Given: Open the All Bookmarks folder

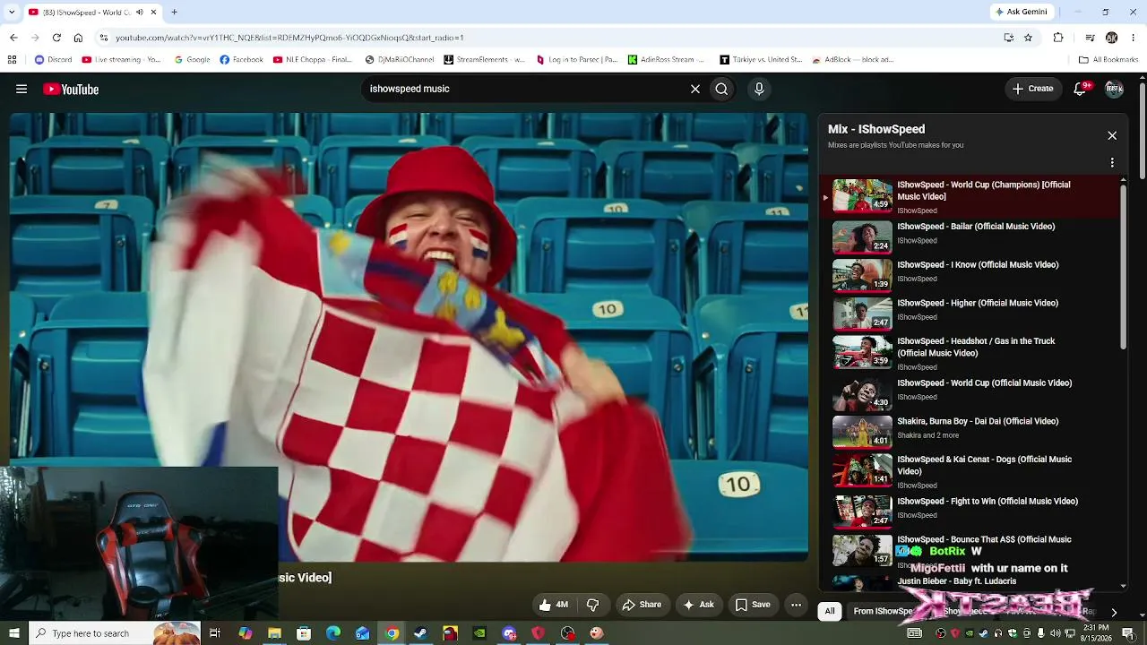Looking at the screenshot, I should click(1108, 60).
